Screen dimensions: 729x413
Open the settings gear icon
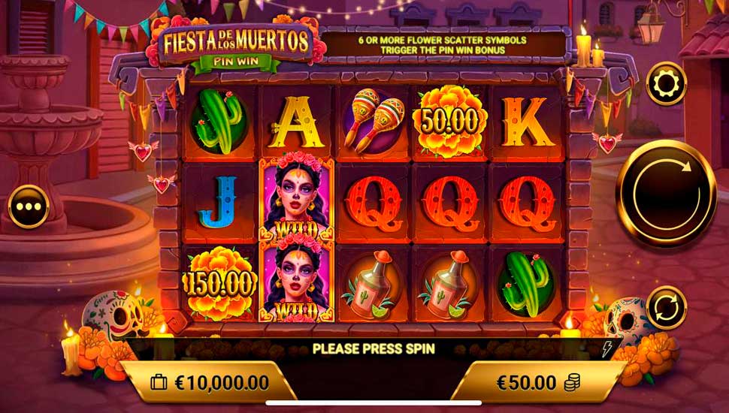click(666, 83)
